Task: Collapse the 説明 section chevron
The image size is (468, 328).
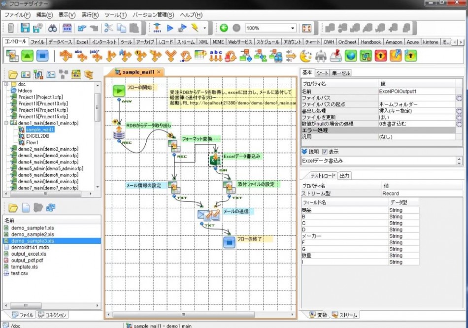Action: (x=304, y=152)
